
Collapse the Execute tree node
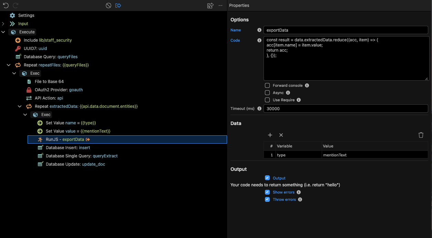[3, 32]
